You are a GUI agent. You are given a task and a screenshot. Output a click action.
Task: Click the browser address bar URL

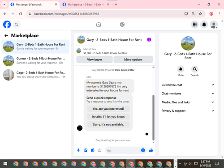(x=67, y=14)
